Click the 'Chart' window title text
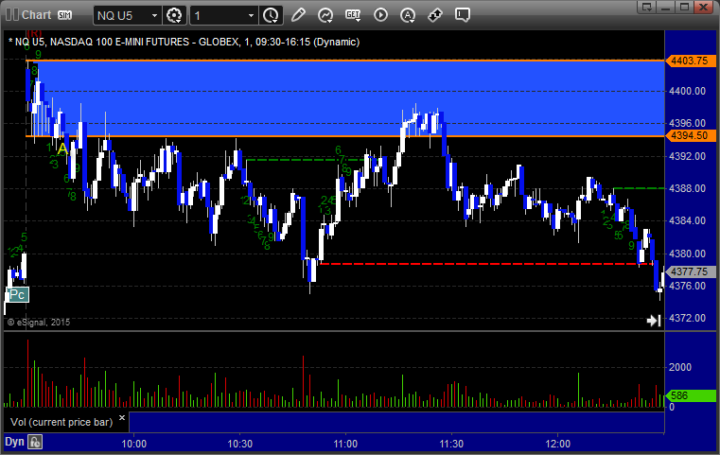This screenshot has width=720, height=455. pyautogui.click(x=36, y=15)
